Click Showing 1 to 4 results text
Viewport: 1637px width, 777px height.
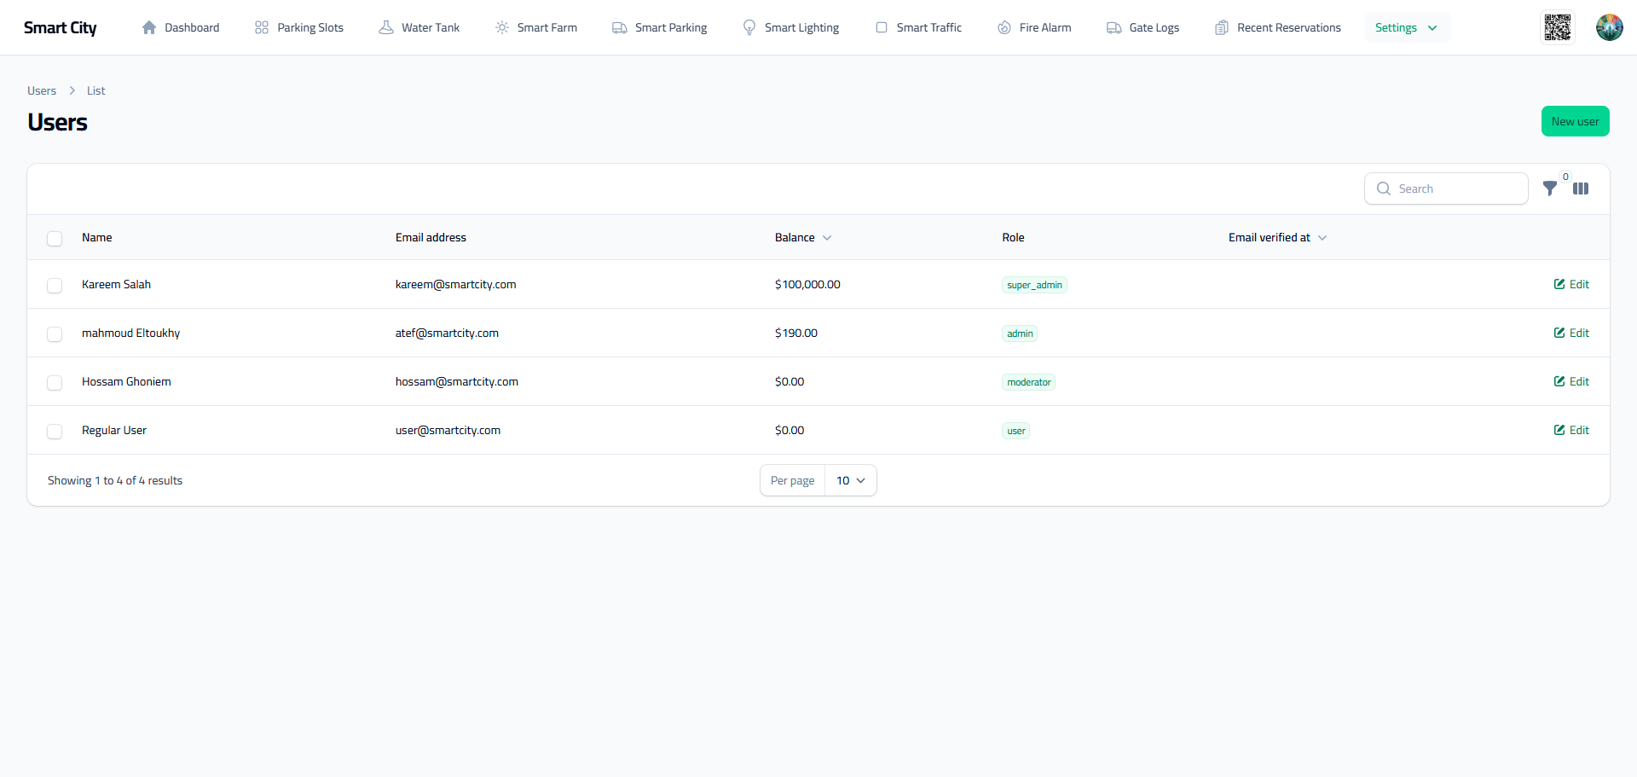pyautogui.click(x=115, y=480)
